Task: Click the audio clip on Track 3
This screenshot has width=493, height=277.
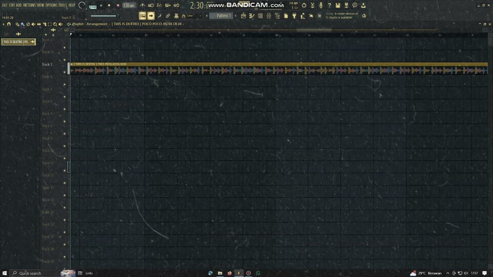Action: click(278, 68)
